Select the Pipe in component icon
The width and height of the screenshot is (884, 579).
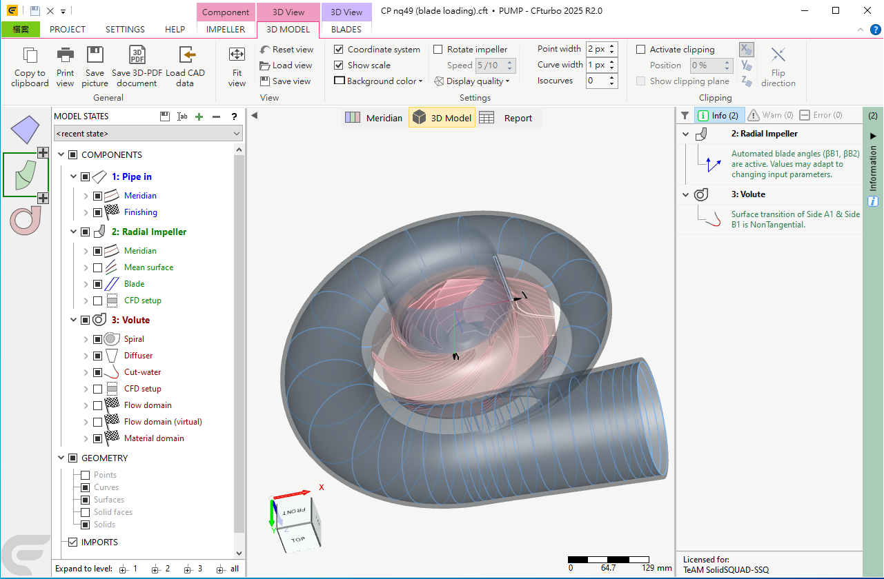click(x=26, y=130)
